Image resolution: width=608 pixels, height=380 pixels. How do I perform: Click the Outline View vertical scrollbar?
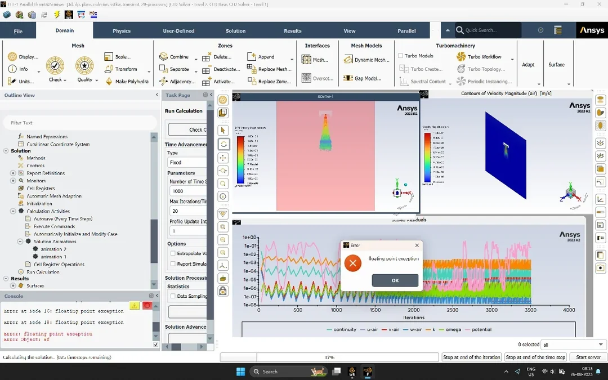tap(154, 211)
